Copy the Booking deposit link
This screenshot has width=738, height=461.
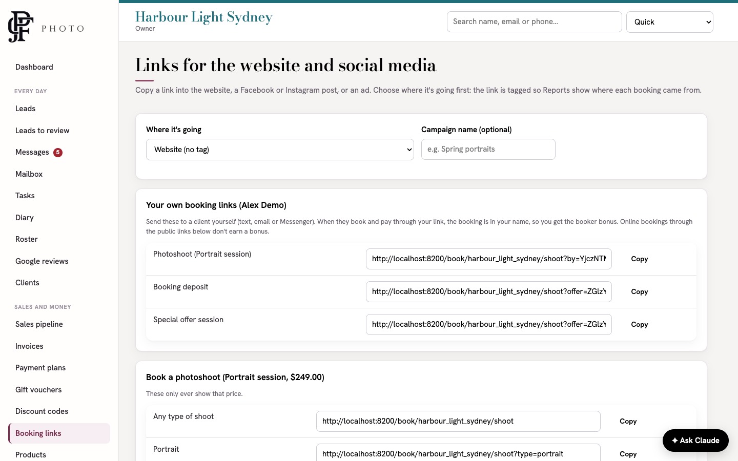[x=640, y=292]
